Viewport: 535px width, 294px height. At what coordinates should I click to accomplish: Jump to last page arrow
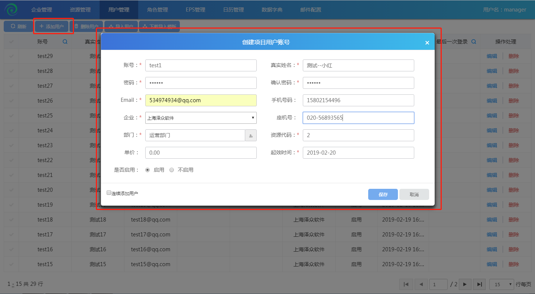(x=479, y=284)
